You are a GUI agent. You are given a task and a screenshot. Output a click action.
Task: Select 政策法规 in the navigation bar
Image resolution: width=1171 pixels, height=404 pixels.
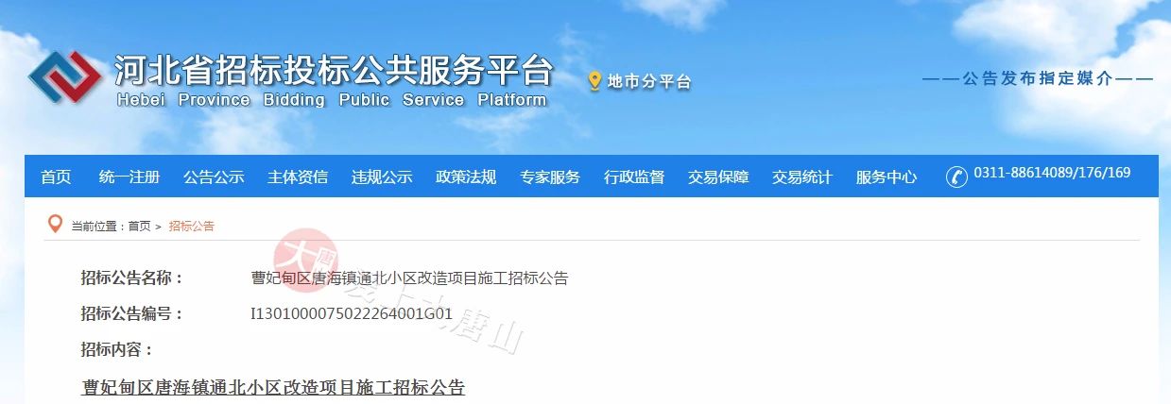pyautogui.click(x=466, y=177)
